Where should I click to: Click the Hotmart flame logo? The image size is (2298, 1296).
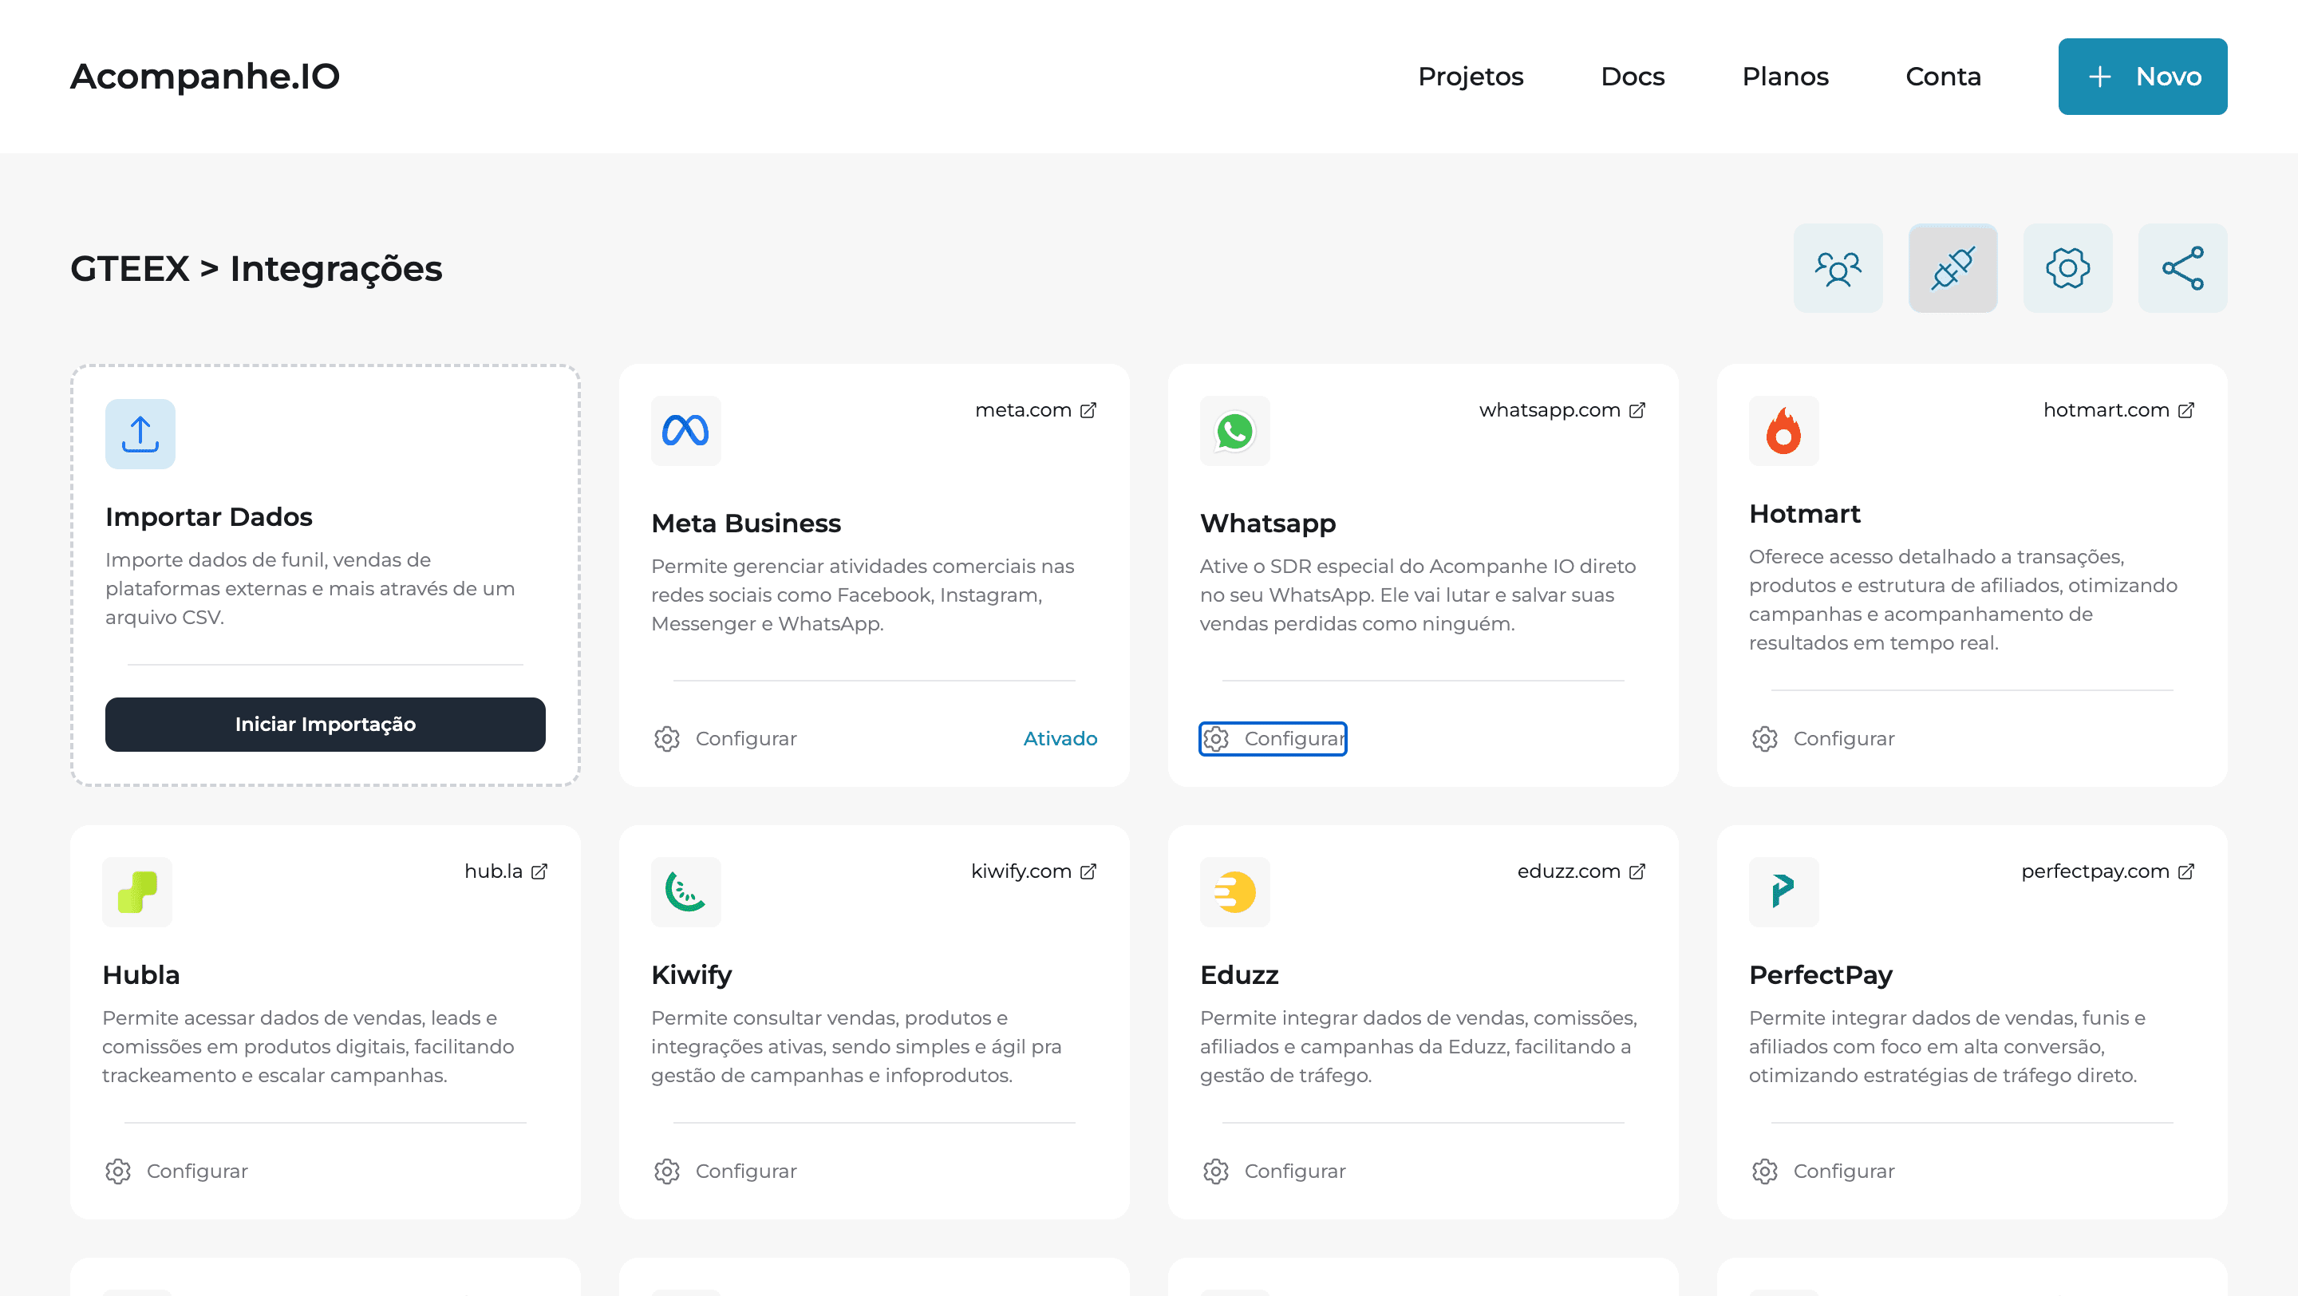(x=1783, y=431)
